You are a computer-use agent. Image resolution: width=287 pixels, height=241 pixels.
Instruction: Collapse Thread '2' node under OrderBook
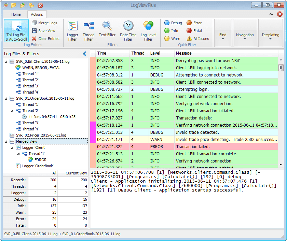click(12, 111)
